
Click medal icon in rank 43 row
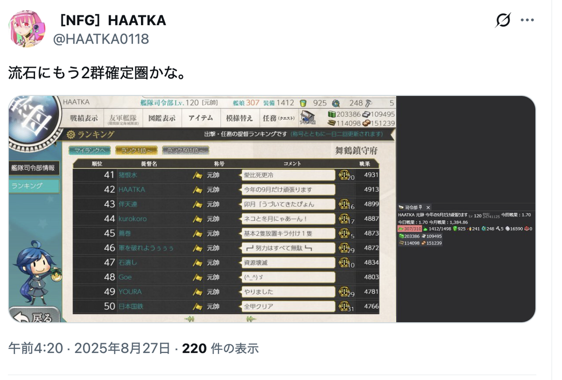click(344, 204)
